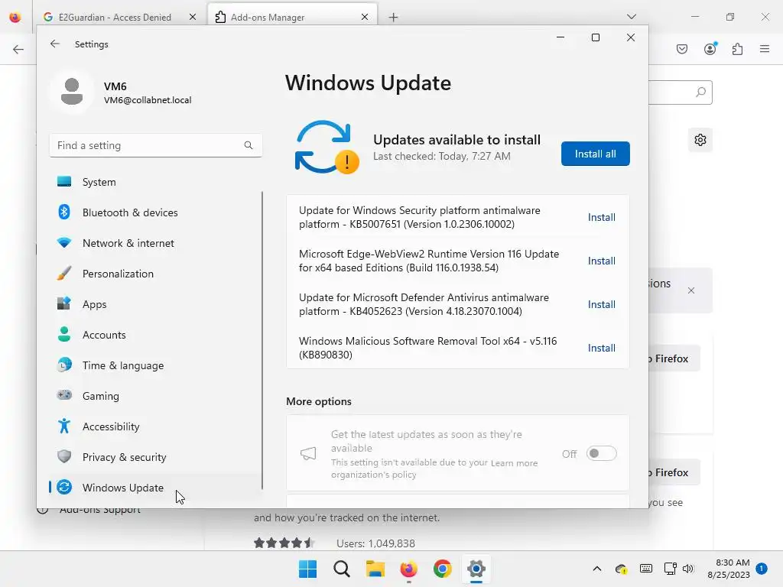The image size is (783, 587).
Task: Install Defender Antivirus update KB4052623
Action: (x=601, y=304)
